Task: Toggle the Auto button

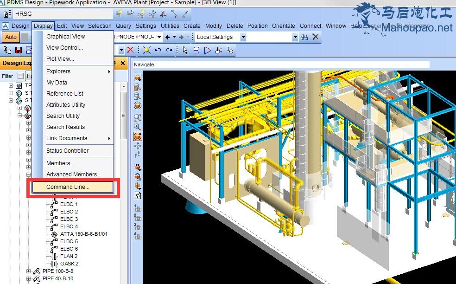Action: pos(11,37)
